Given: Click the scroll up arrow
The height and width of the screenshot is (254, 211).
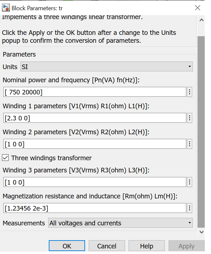Looking at the screenshot, I should click(201, 20).
